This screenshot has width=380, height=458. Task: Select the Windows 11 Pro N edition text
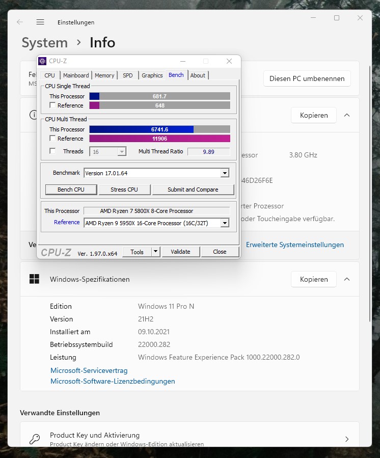pyautogui.click(x=166, y=306)
